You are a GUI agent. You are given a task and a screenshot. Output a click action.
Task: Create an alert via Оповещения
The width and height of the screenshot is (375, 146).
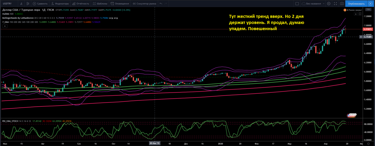click(119, 4)
